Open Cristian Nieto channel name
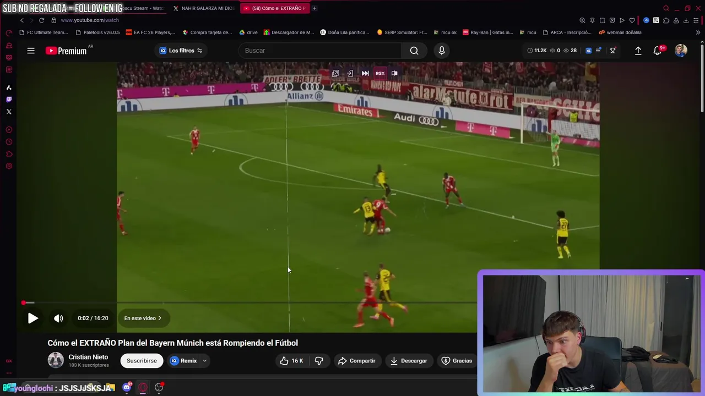This screenshot has width=705, height=396. coord(88,357)
